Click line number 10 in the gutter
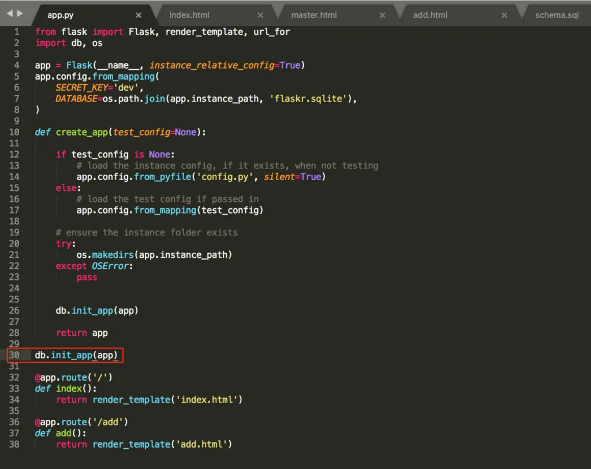 (14, 132)
